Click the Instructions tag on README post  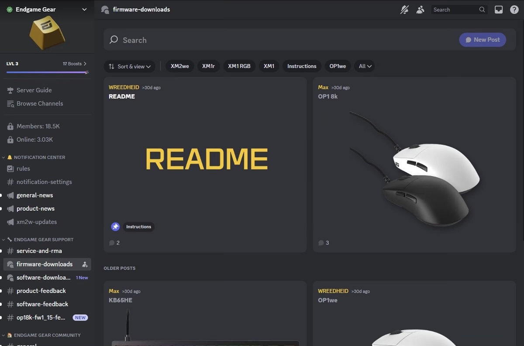pos(138,226)
